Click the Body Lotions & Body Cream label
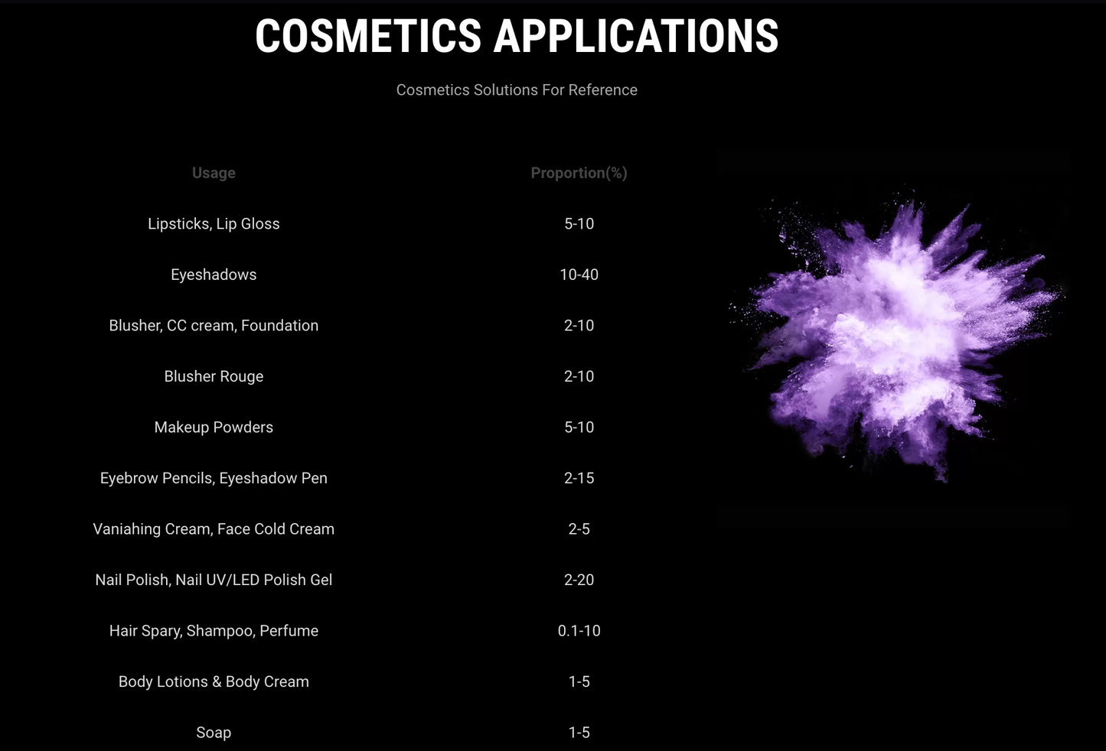The height and width of the screenshot is (751, 1106). point(214,681)
